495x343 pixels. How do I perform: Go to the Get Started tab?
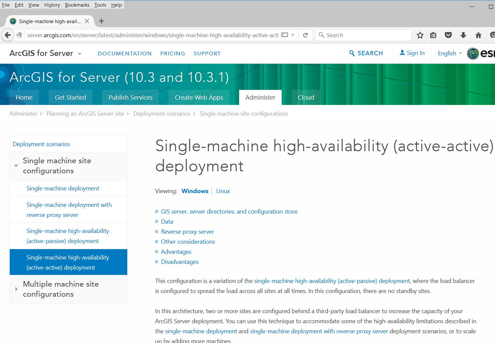click(70, 97)
